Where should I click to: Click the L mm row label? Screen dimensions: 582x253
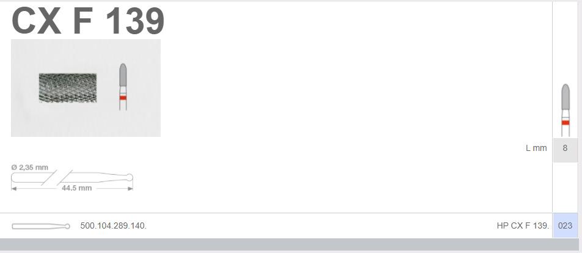click(x=536, y=148)
